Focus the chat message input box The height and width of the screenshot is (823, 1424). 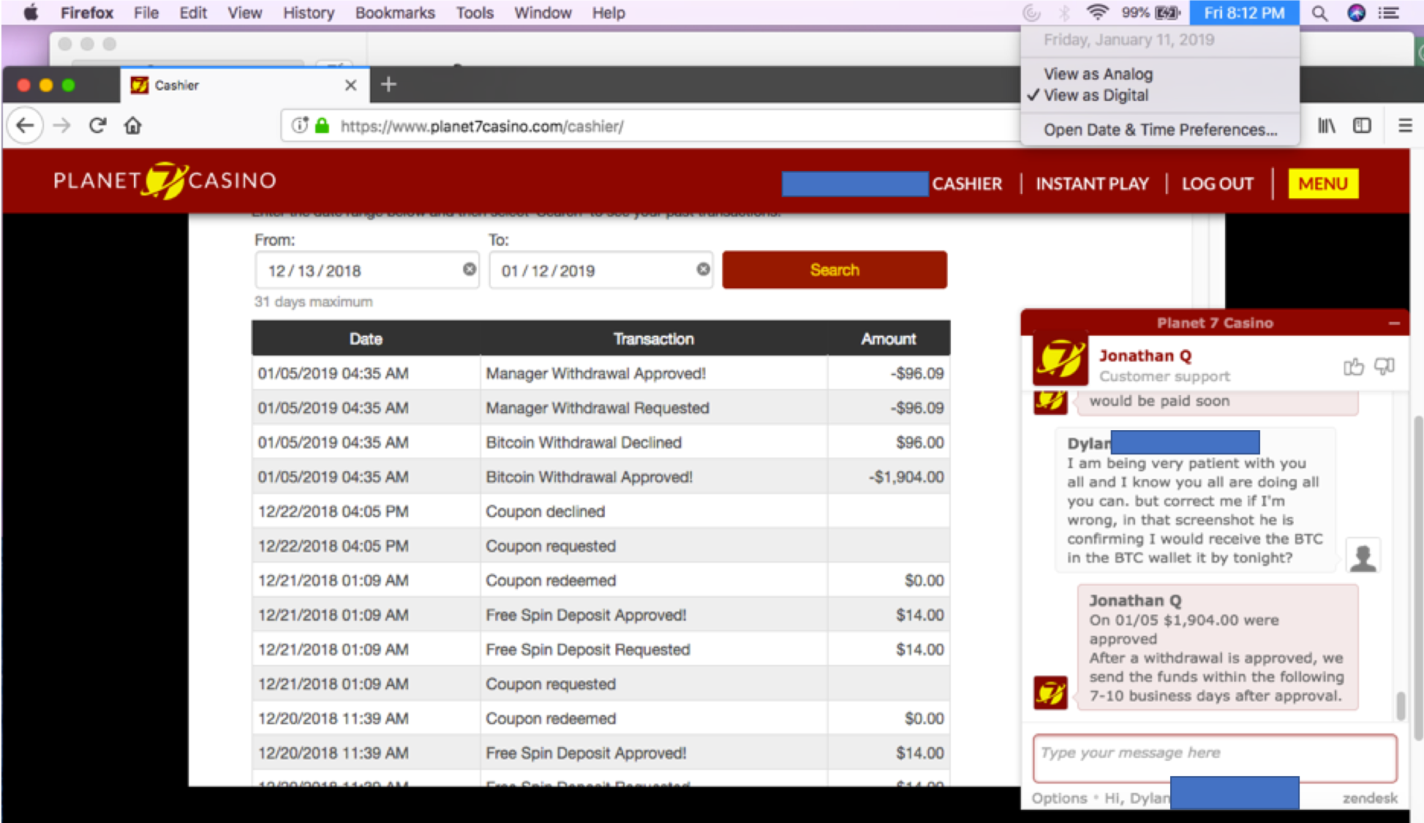tap(1215, 759)
